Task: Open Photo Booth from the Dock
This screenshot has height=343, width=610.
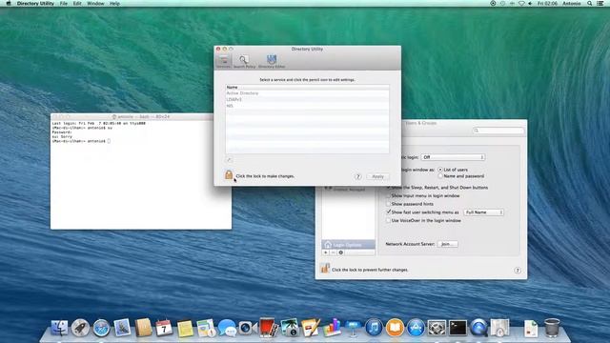Action: (269, 328)
